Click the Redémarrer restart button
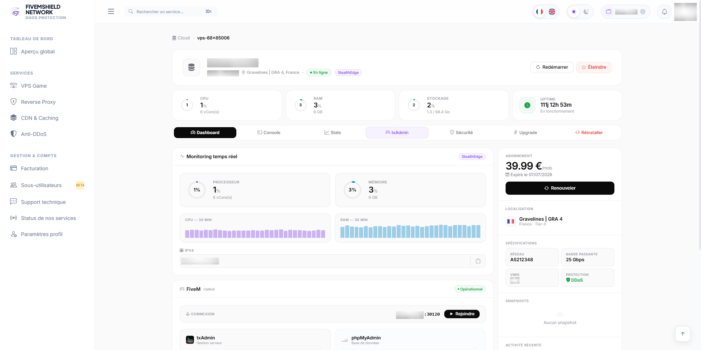Image resolution: width=701 pixels, height=350 pixels. (552, 67)
